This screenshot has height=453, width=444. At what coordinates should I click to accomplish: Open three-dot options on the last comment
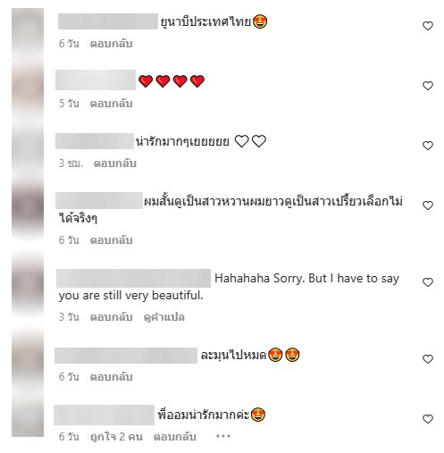click(x=223, y=436)
